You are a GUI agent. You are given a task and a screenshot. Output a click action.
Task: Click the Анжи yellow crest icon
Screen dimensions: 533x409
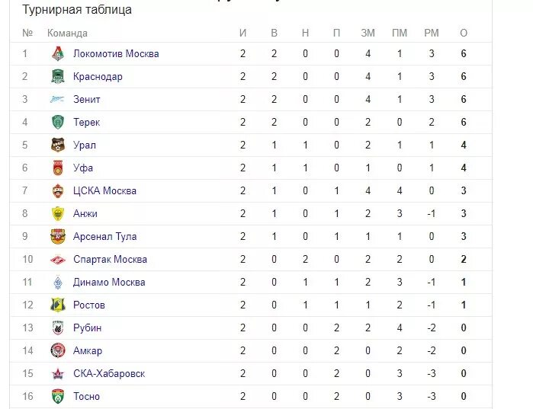coord(58,213)
